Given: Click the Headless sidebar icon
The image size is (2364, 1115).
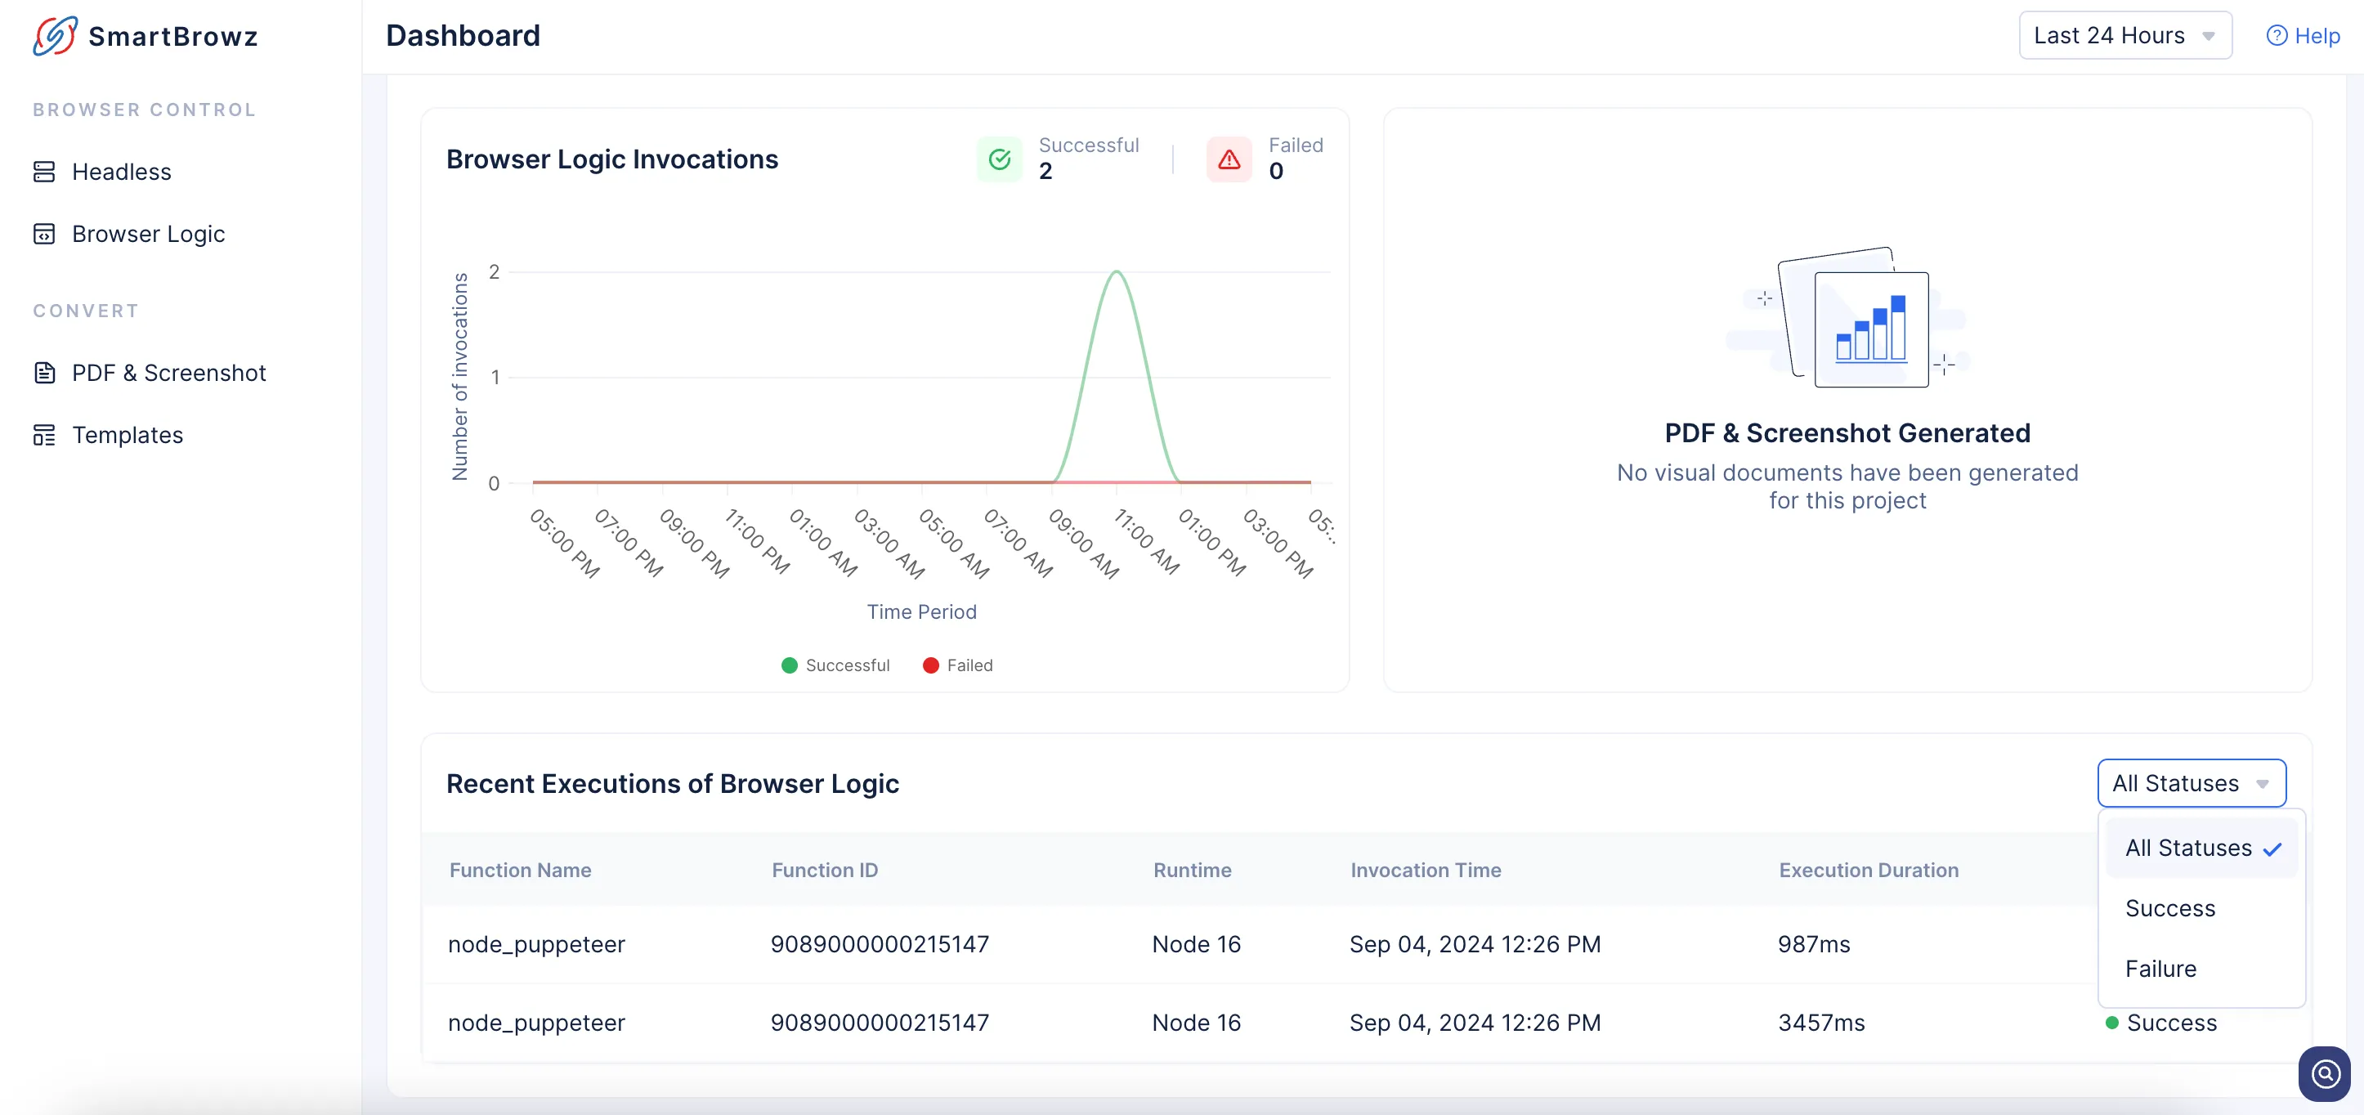Looking at the screenshot, I should pos(44,172).
